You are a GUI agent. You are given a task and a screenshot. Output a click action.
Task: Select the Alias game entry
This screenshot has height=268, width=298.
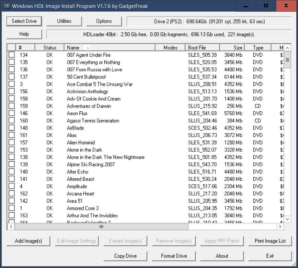(146, 135)
